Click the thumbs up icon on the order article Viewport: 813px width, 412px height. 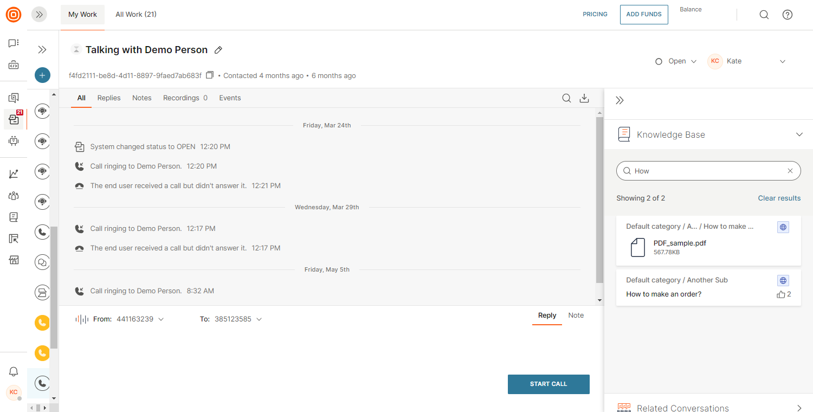coord(781,294)
